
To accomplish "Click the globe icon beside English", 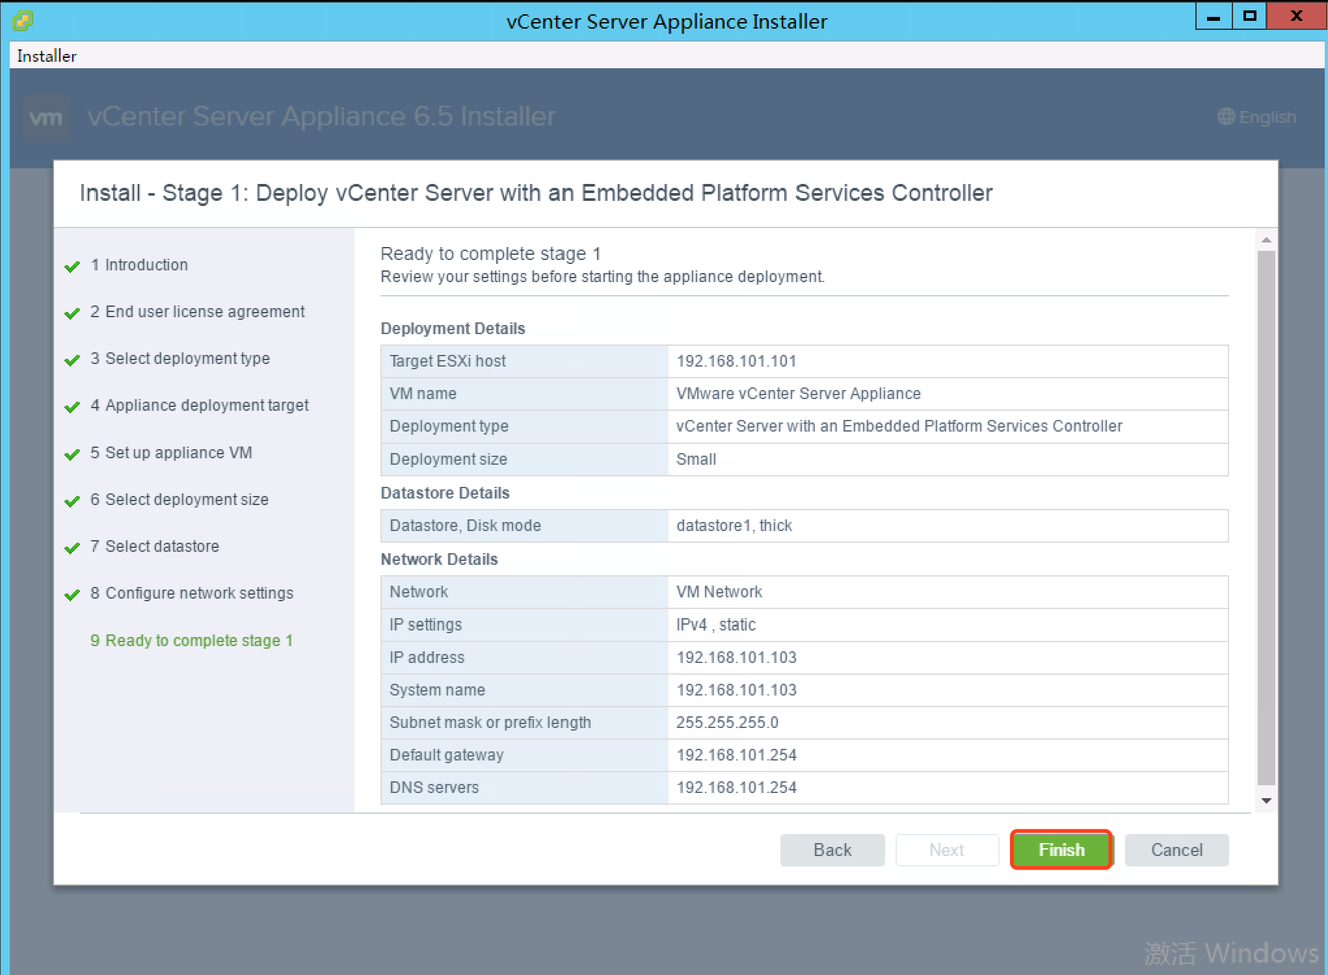I will (1226, 117).
